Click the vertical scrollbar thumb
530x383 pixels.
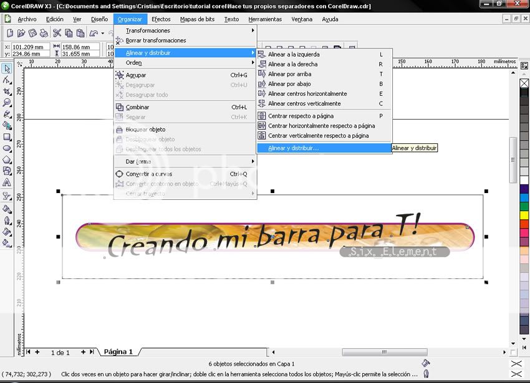513,160
